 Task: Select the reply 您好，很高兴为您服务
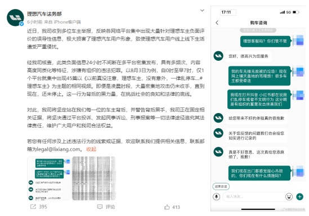248,56
